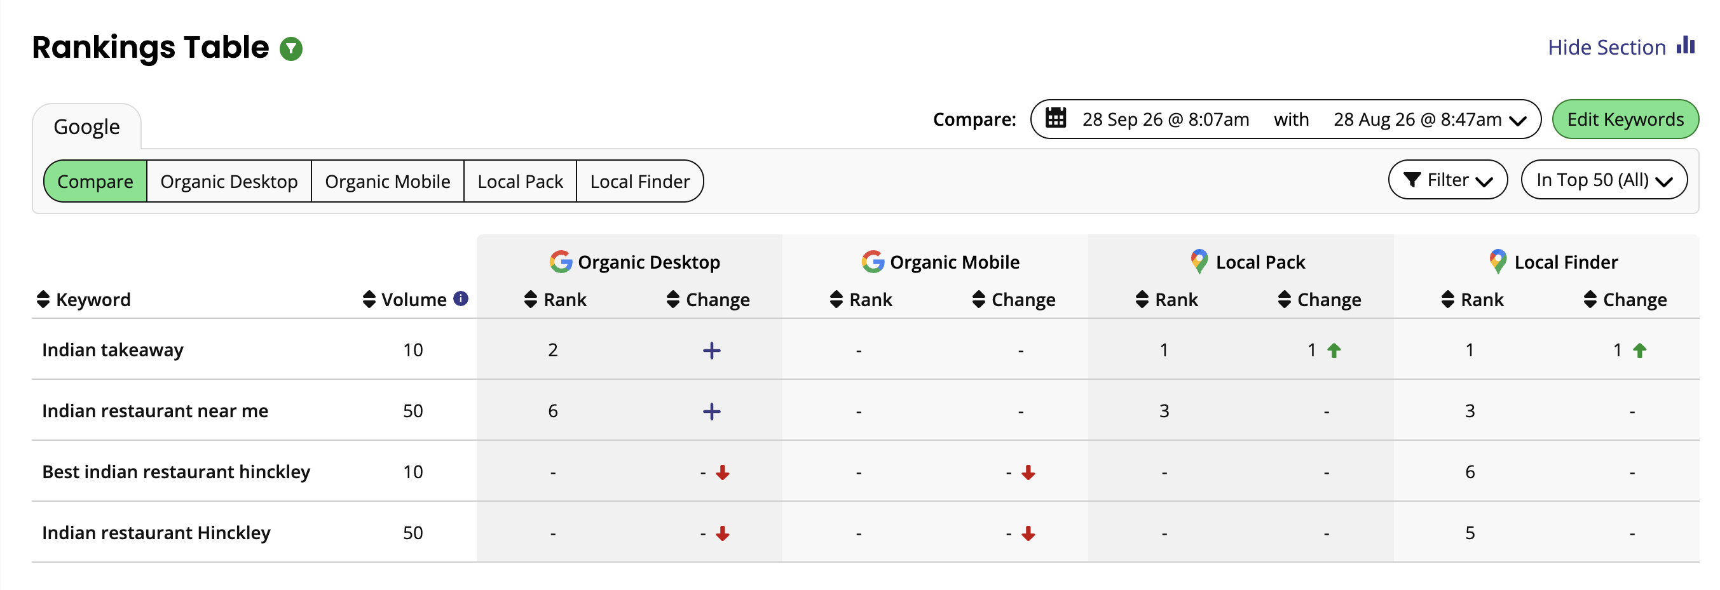Switch to the Local Pack tab

[520, 182]
